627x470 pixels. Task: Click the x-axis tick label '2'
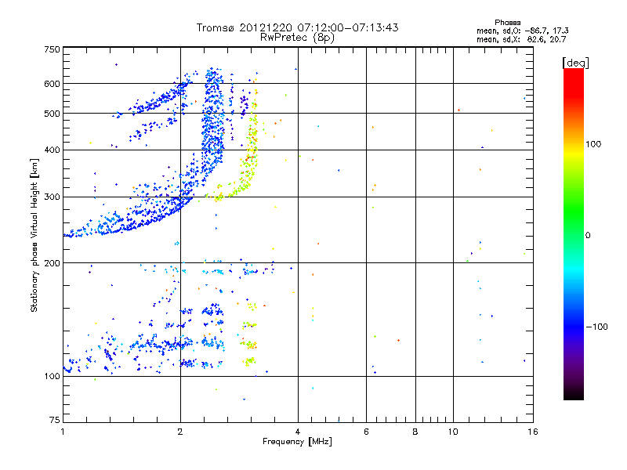point(180,432)
